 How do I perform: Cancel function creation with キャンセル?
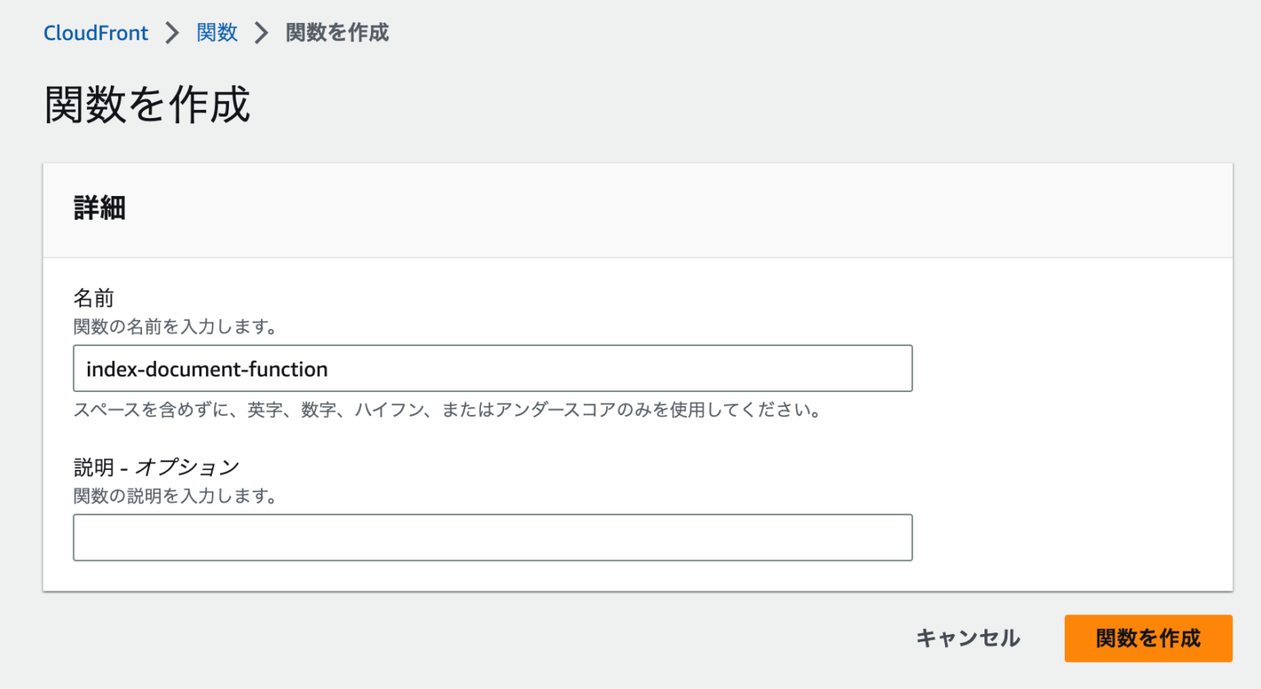969,638
